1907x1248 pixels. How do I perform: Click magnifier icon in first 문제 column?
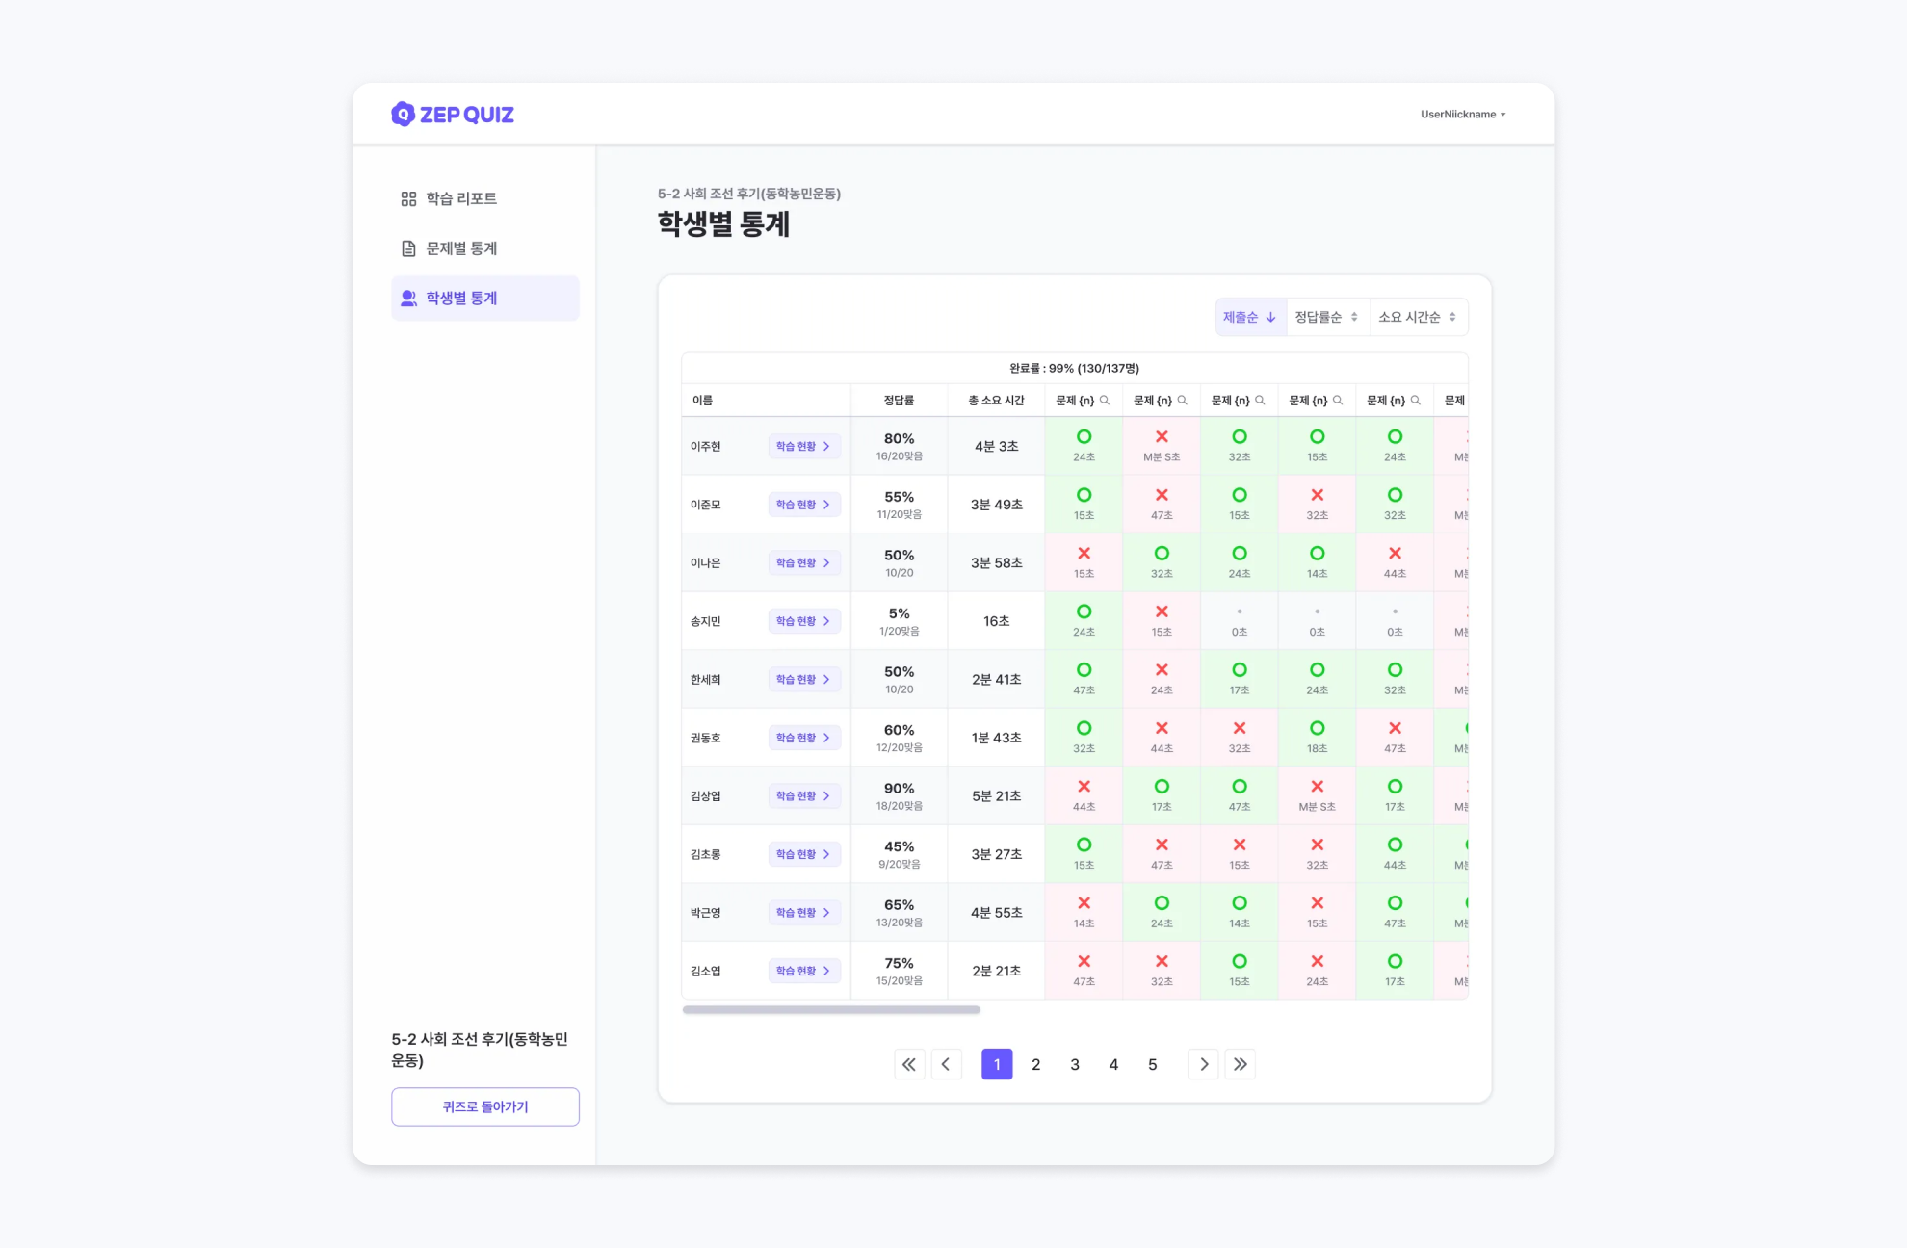tap(1105, 401)
